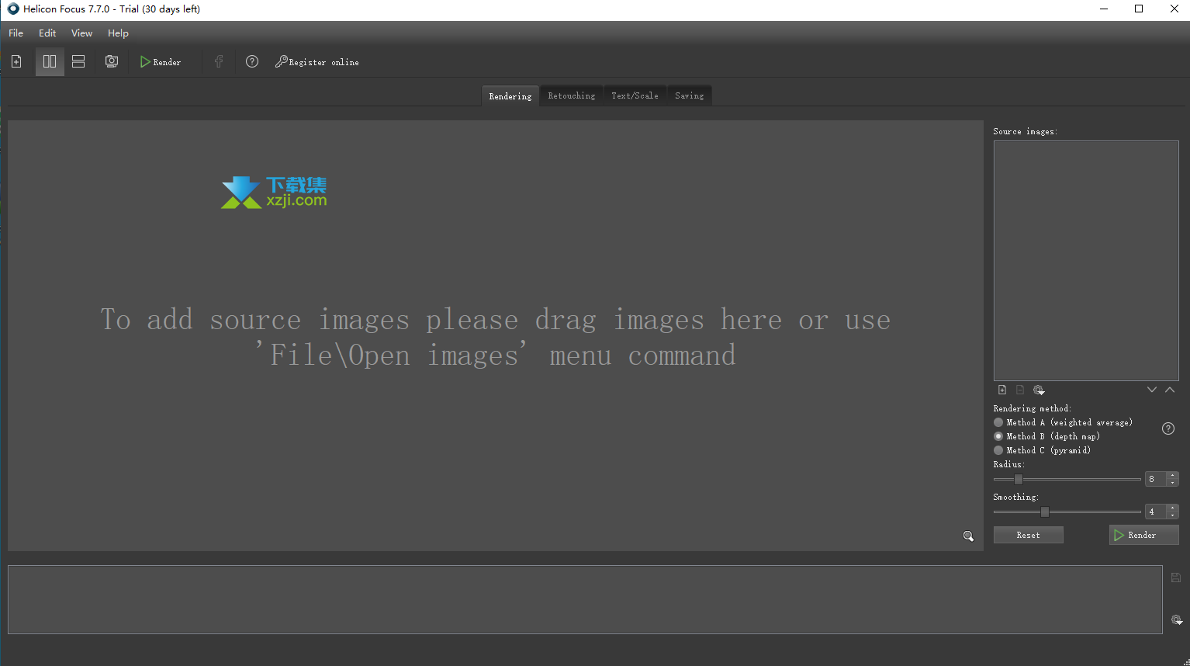Screen dimensions: 1190x666
Task: Select Method B (depth map)
Action: (x=1046, y=436)
